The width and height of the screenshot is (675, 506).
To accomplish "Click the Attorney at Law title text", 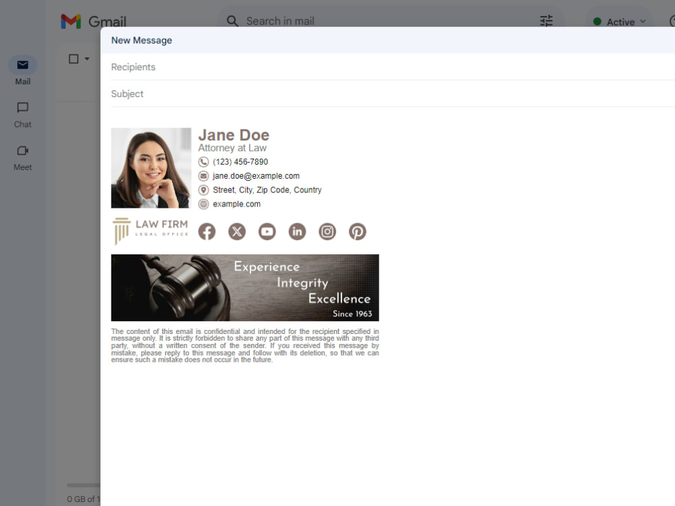I will pyautogui.click(x=232, y=148).
